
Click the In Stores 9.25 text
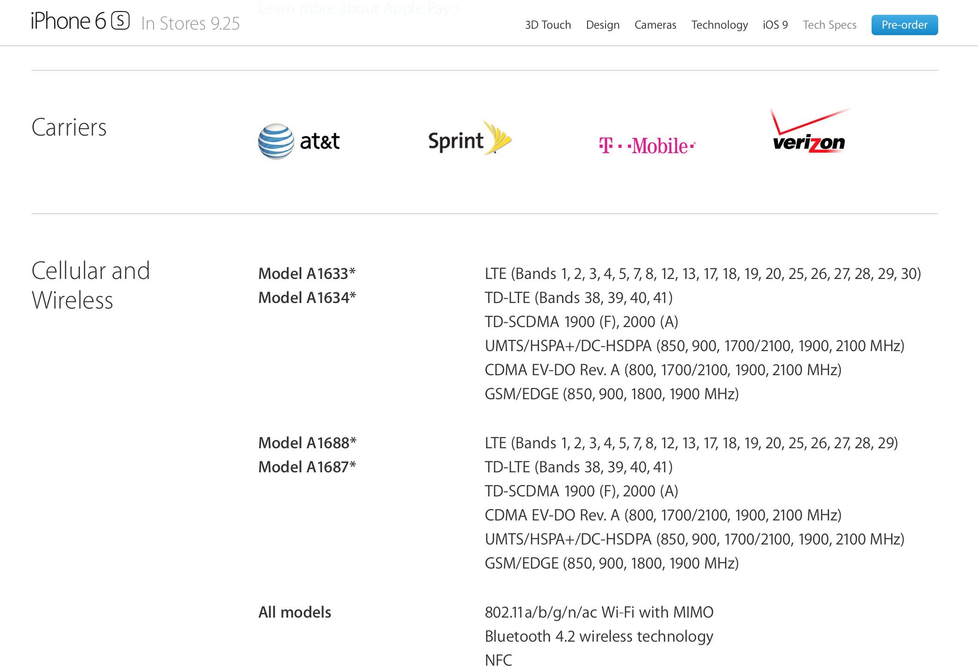tap(190, 23)
